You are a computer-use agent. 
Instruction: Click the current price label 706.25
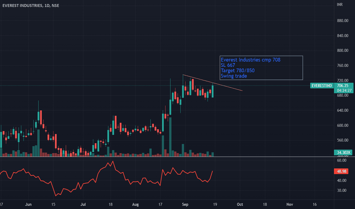point(342,85)
